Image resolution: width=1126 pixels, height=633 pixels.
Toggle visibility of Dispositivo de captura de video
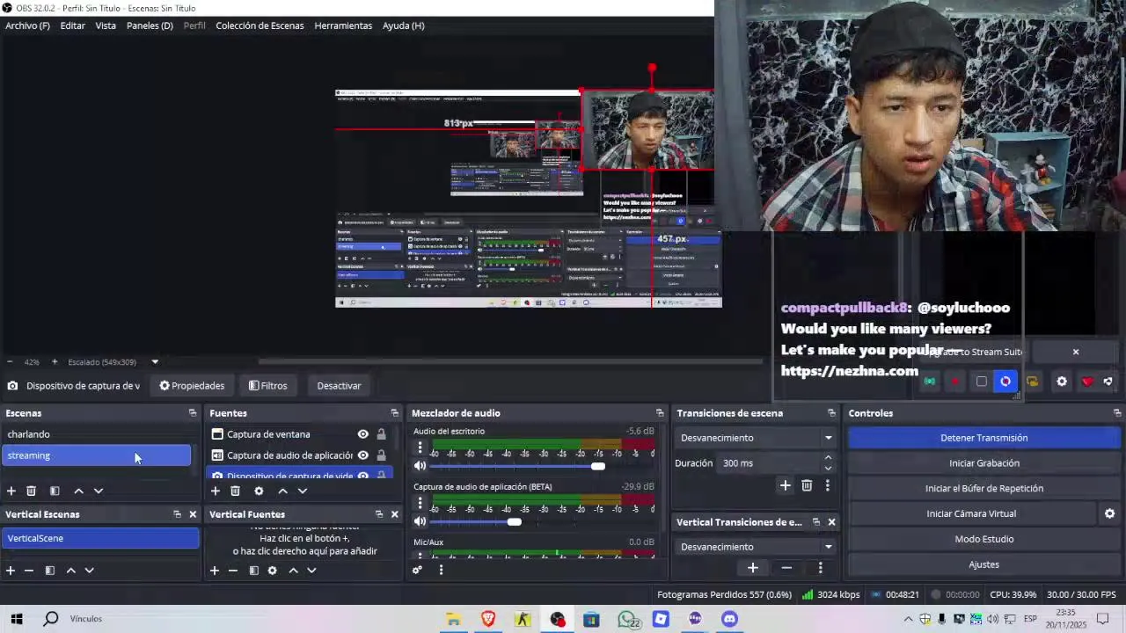[x=362, y=476]
